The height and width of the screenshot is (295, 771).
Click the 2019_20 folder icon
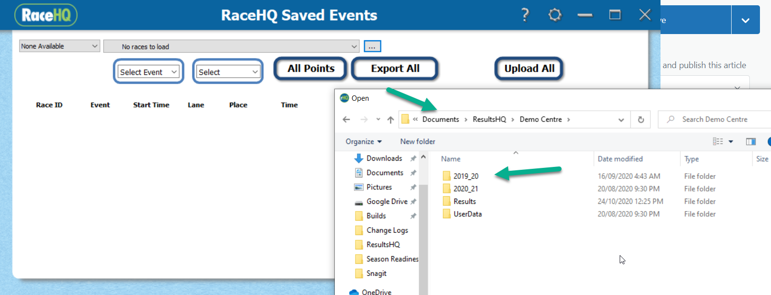(446, 176)
